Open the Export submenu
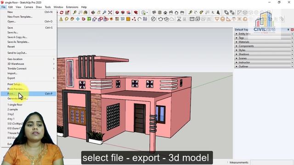The width and height of the screenshot is (294, 165). [x=28, y=78]
